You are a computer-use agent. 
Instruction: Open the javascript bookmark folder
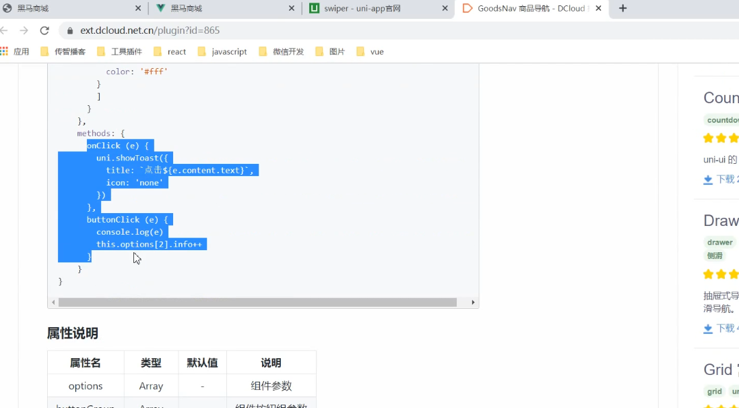(x=222, y=51)
